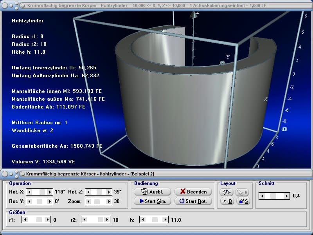Click "Mantelfläche innen Mi: 593,133 FE"
Image resolution: width=313 pixels, height=235 pixels.
pyautogui.click(x=57, y=91)
